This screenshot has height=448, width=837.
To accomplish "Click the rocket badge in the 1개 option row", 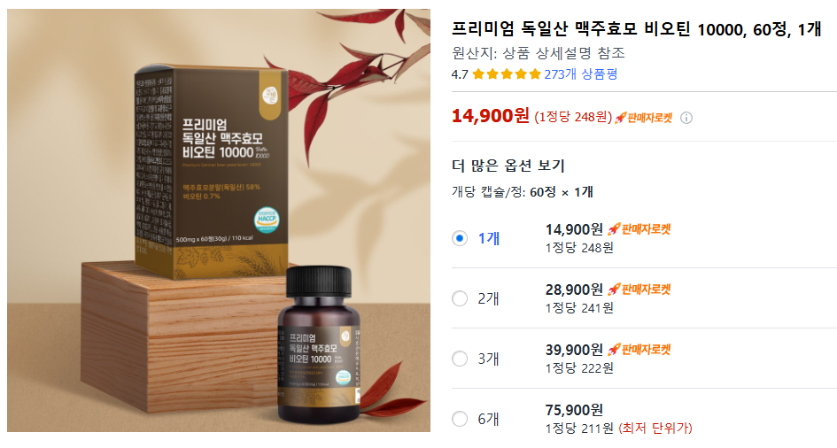I will 639,229.
